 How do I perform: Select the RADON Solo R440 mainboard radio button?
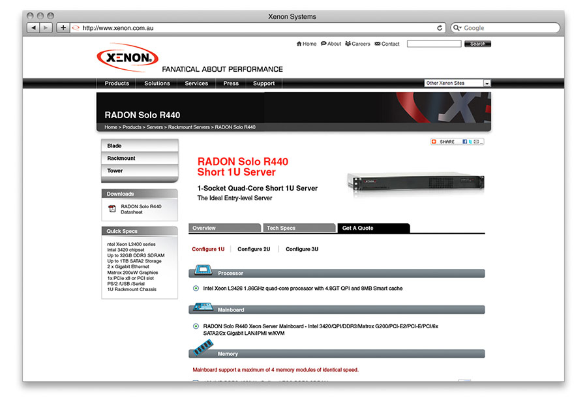pos(196,326)
